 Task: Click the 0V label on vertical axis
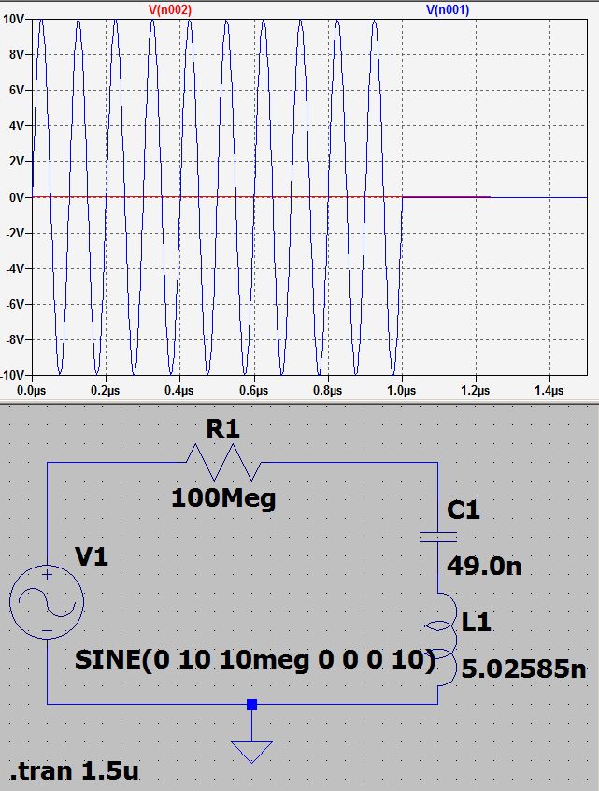tap(16, 197)
